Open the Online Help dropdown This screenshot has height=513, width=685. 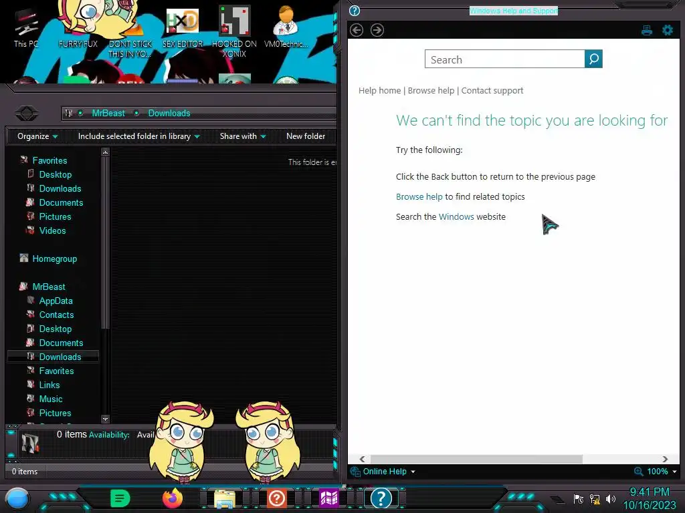(x=383, y=472)
